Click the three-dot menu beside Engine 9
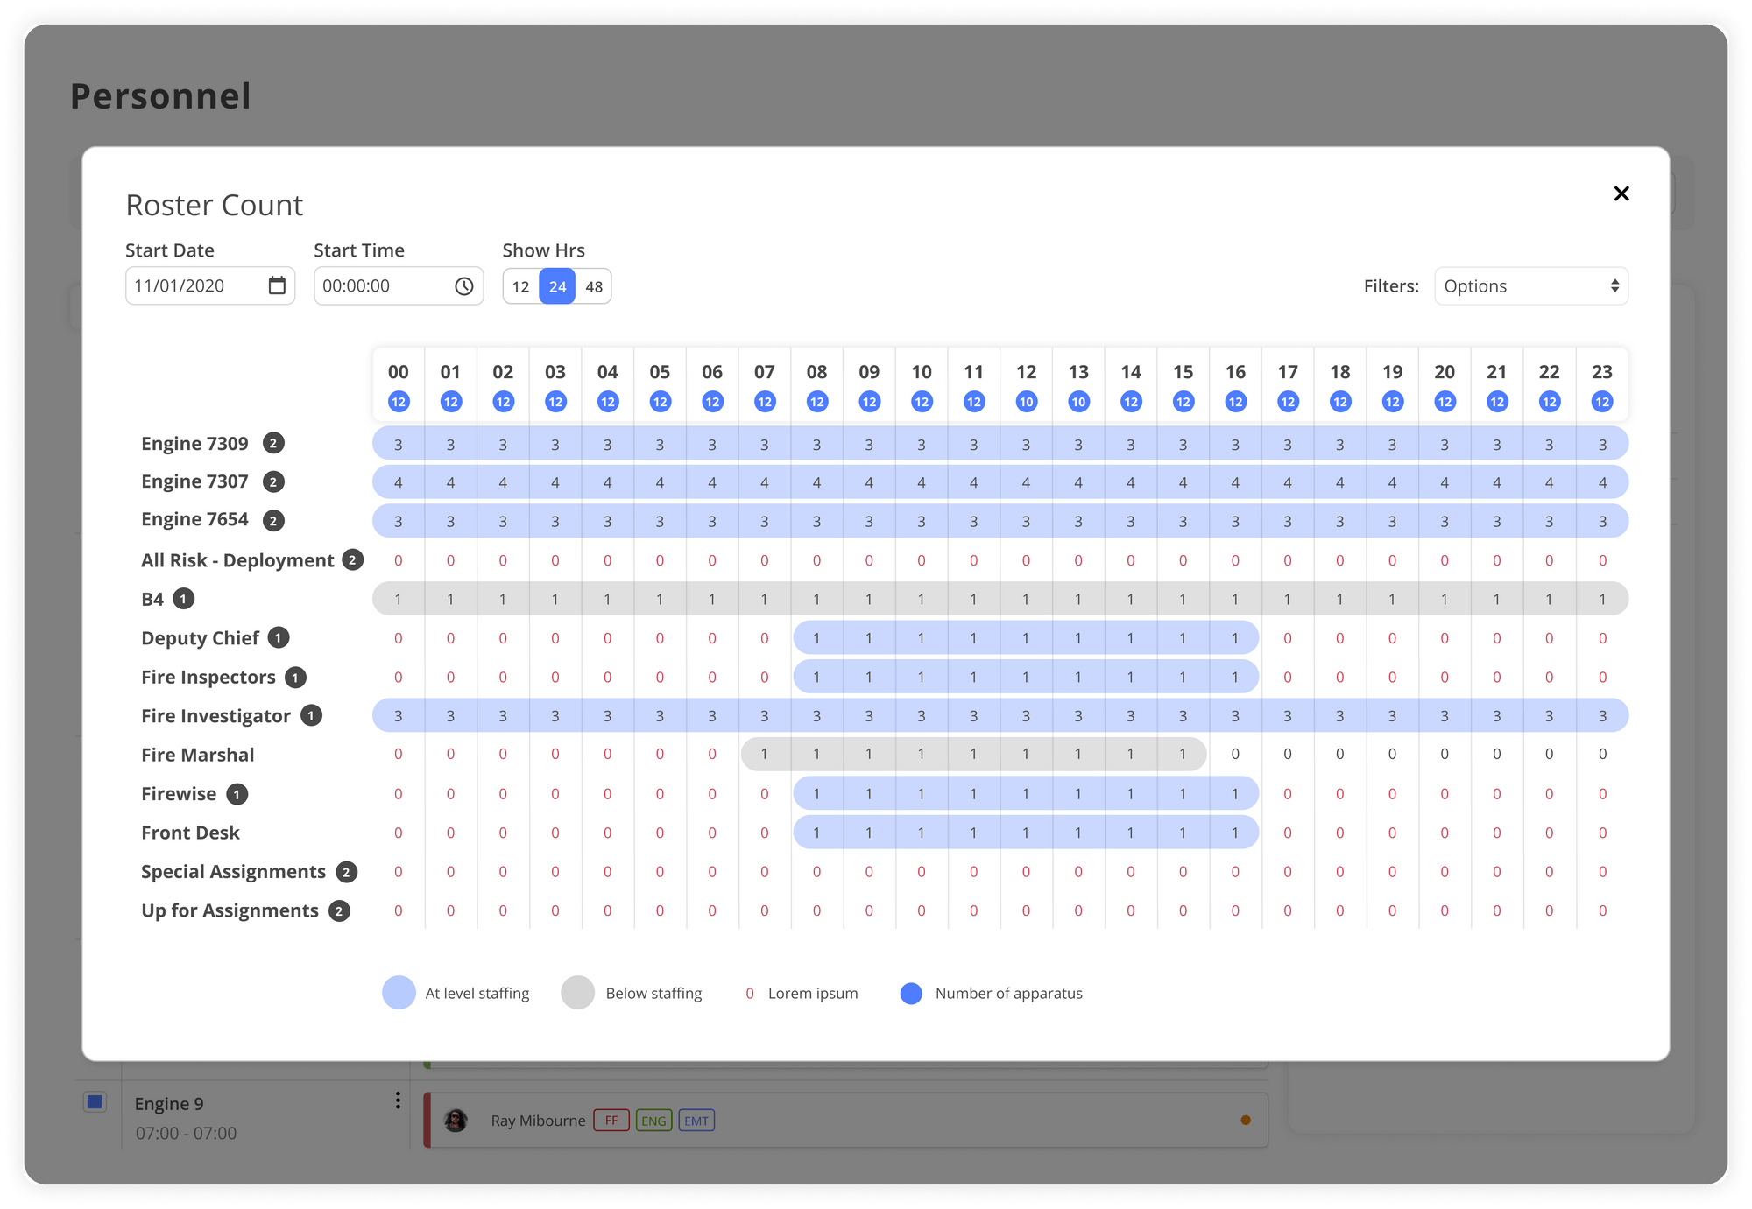 tap(399, 1100)
